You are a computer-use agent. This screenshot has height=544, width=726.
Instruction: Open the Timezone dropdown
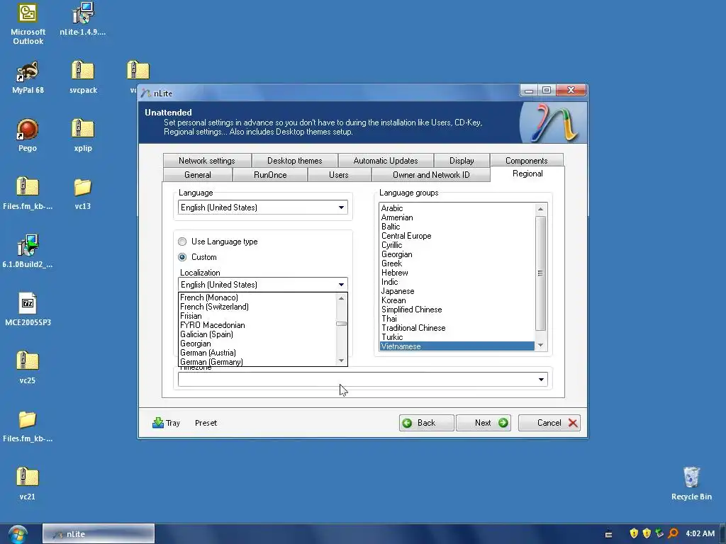[x=362, y=380]
